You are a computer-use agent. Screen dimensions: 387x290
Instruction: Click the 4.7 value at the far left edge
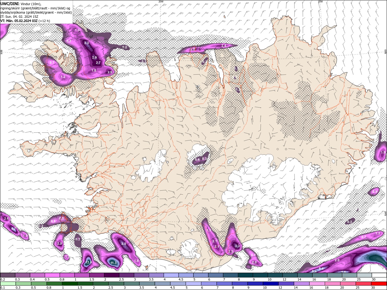[13, 229]
